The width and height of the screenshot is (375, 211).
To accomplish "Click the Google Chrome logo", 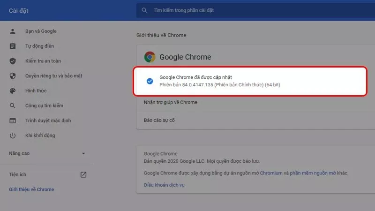I will 150,57.
